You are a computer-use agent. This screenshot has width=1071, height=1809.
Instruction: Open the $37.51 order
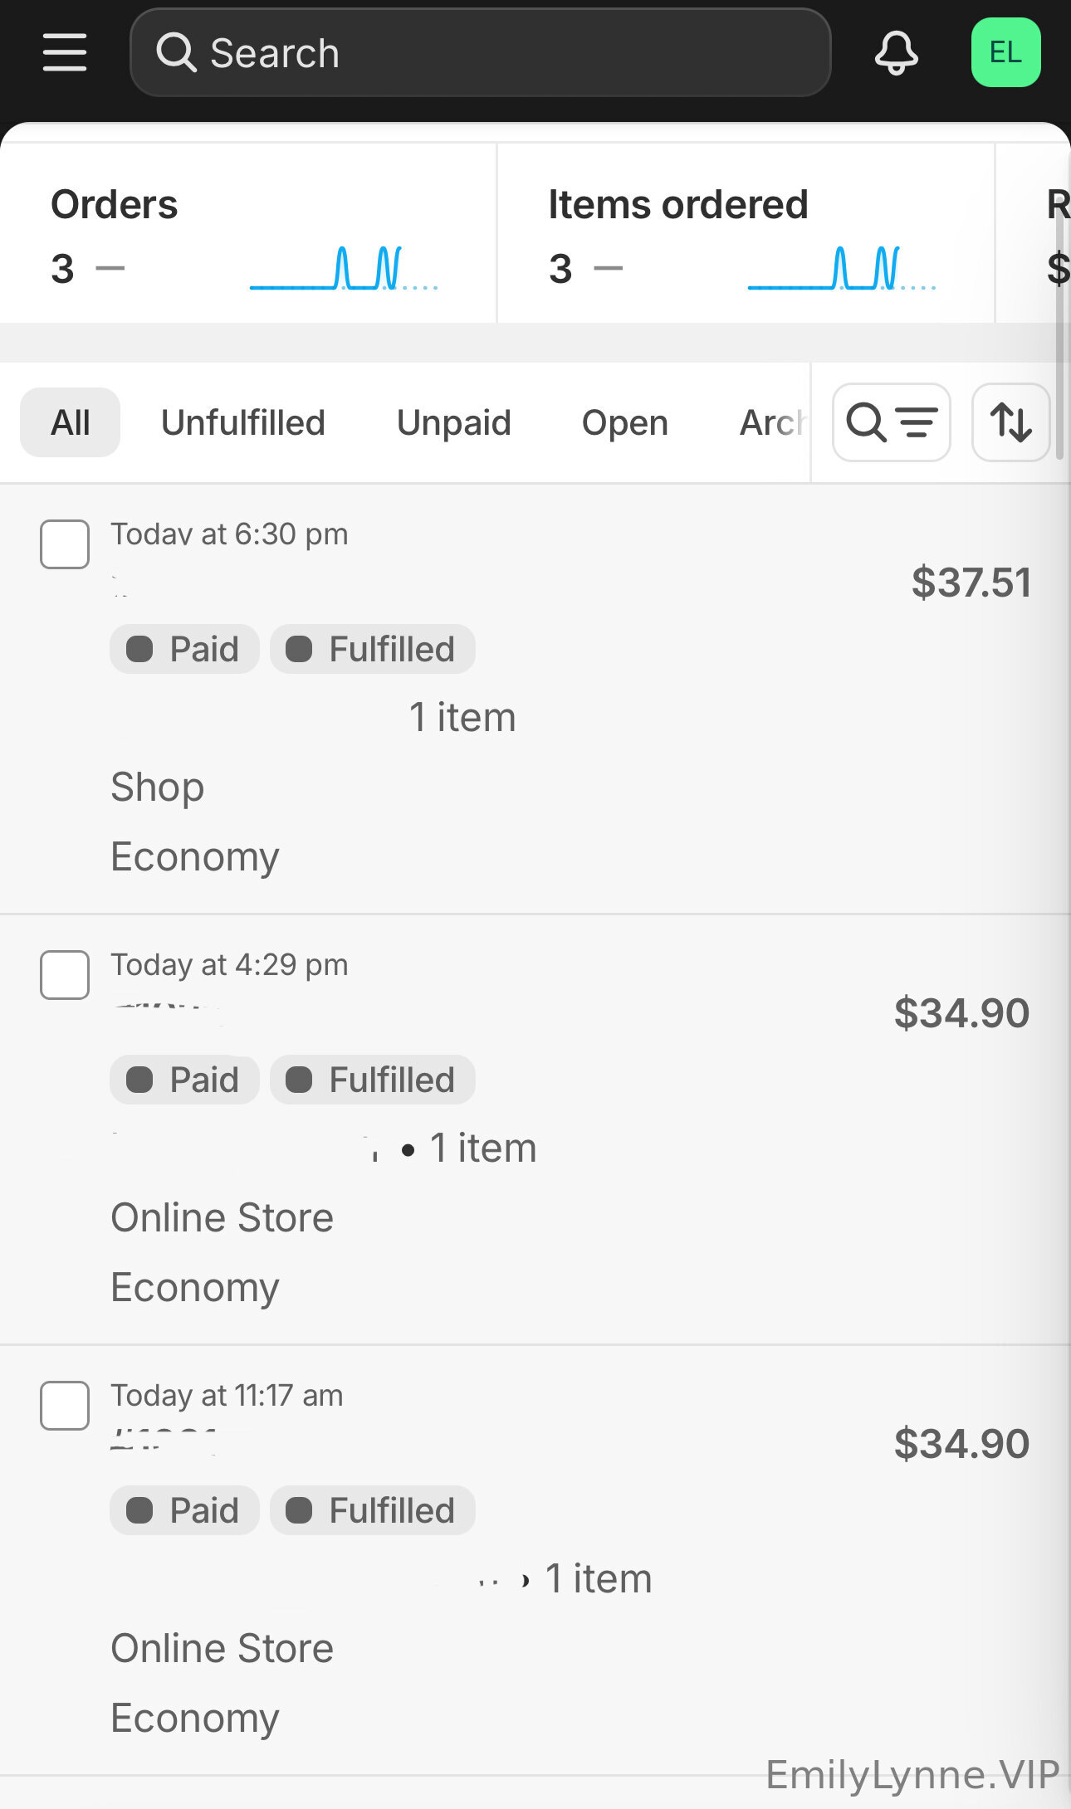click(x=971, y=583)
